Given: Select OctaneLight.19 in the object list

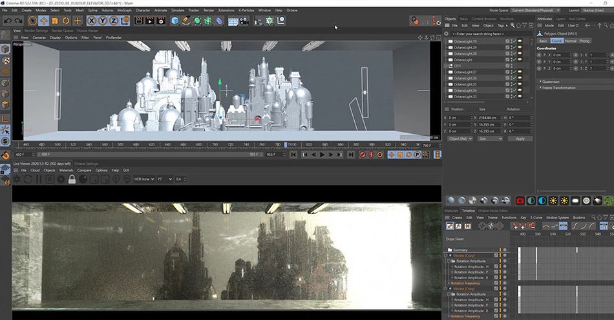Looking at the screenshot, I should click(465, 41).
